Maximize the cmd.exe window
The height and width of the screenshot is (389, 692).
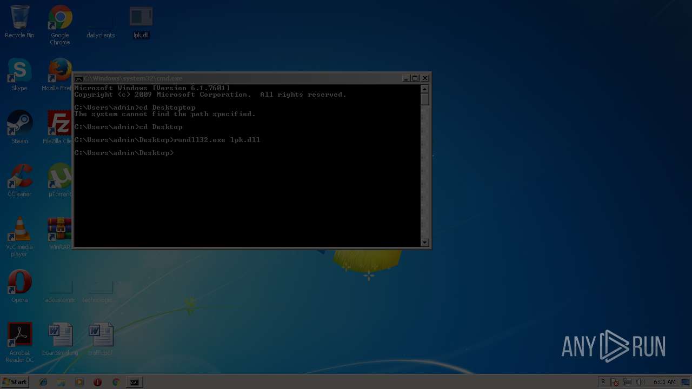pos(415,78)
